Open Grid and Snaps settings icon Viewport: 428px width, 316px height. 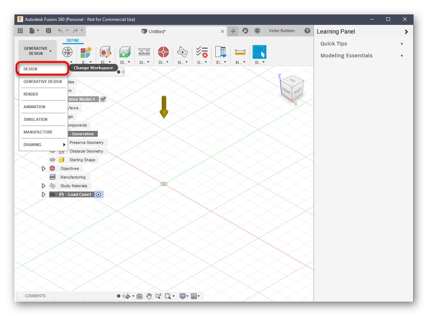click(x=194, y=296)
